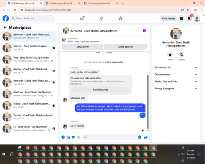
Task: Click the Search Facebook field
Action: pos(33,18)
